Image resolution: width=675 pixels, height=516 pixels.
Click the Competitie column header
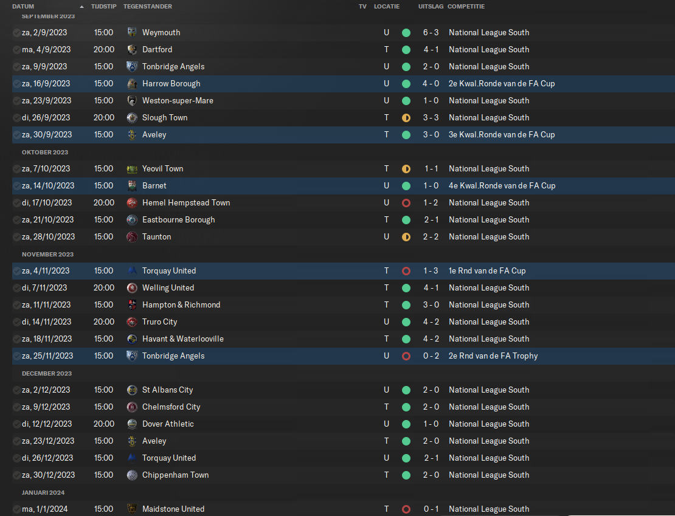pos(466,7)
